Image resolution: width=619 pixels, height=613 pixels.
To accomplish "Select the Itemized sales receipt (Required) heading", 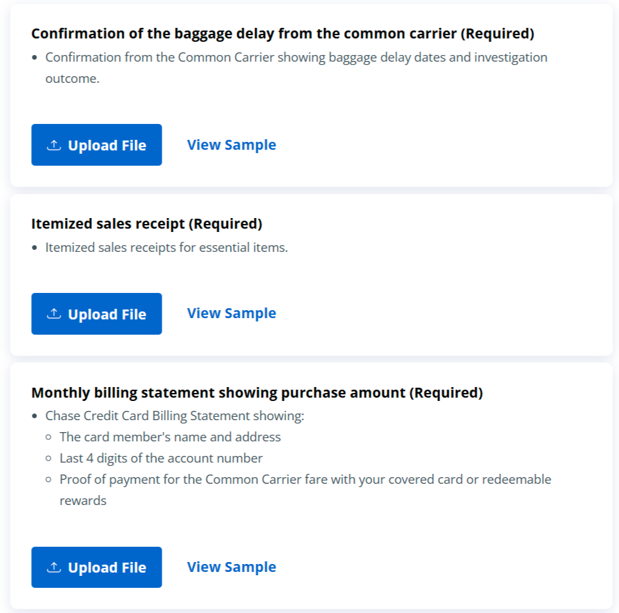I will point(146,224).
